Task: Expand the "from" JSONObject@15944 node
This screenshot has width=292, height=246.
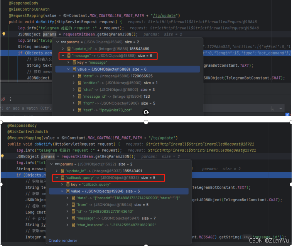Action: point(68,205)
